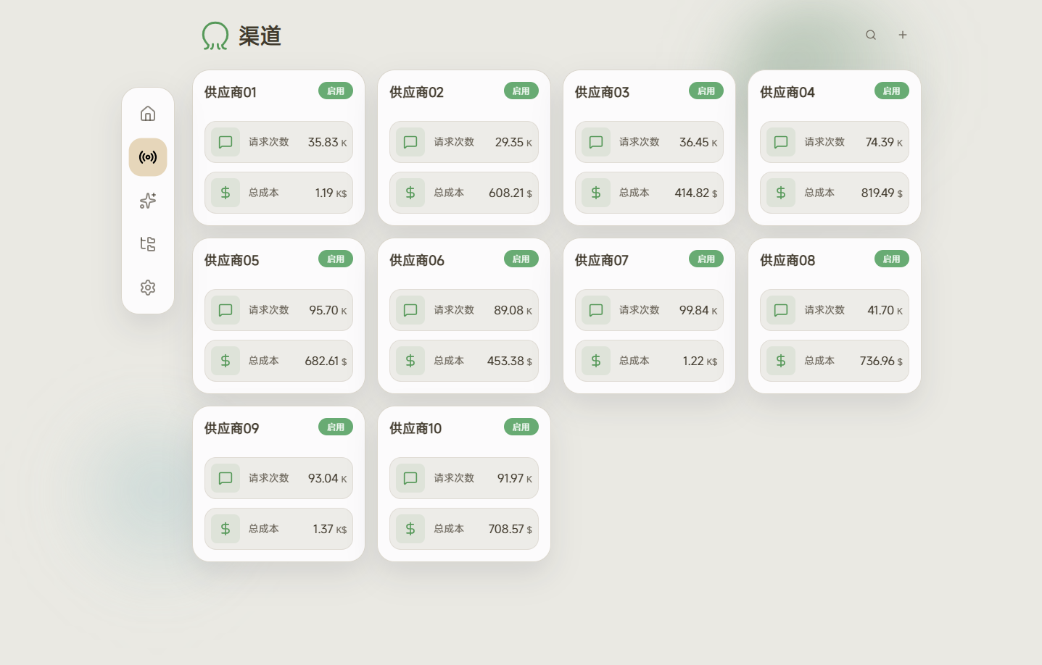Click 供应商02 request count chat icon
1042x665 pixels.
click(x=410, y=142)
